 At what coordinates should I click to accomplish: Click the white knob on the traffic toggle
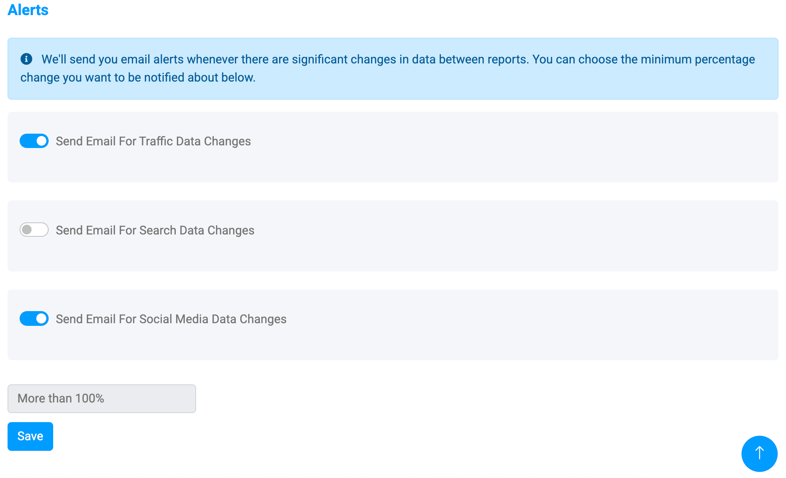(x=41, y=141)
